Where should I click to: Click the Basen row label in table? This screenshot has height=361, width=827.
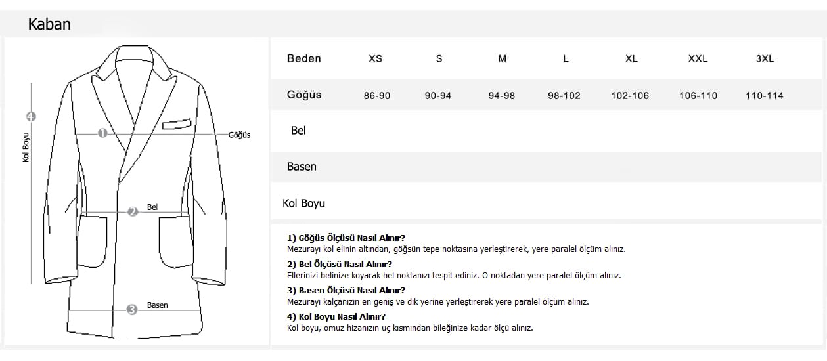tap(302, 167)
